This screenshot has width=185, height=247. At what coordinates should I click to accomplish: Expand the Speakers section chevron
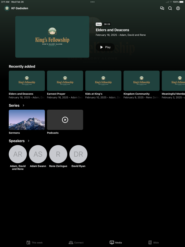(x=29, y=141)
